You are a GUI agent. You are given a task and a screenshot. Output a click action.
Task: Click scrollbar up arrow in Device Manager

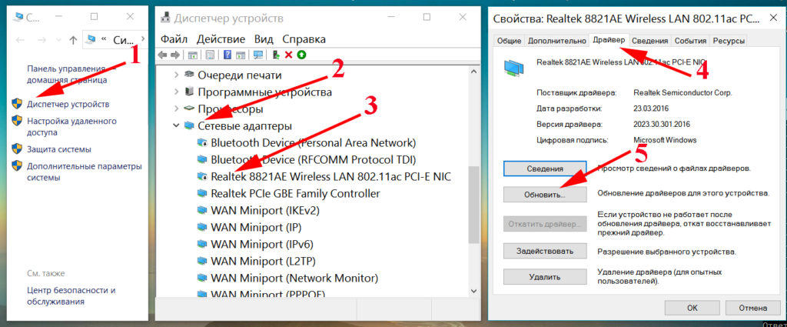(x=473, y=73)
